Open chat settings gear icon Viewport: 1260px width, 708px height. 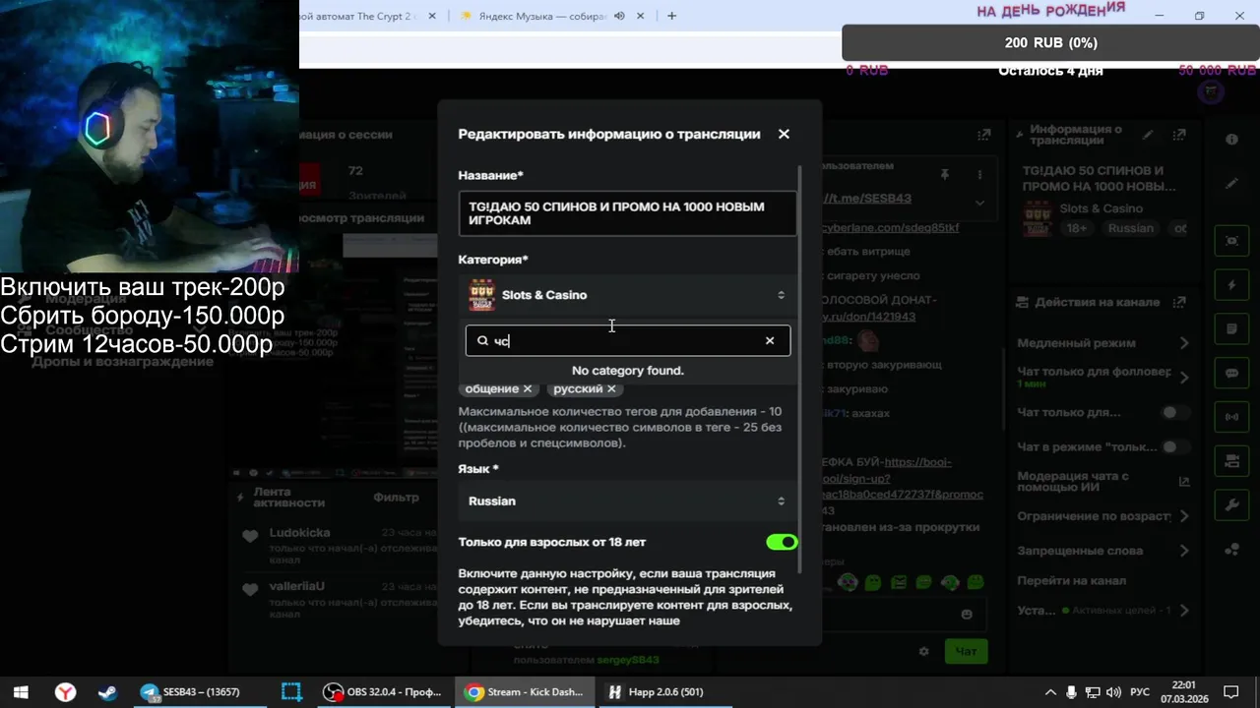click(923, 651)
